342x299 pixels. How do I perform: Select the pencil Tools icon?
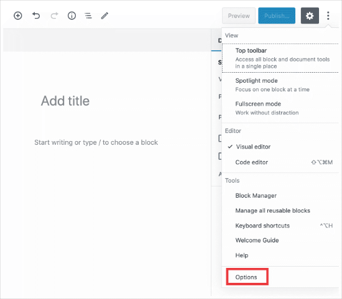pos(104,16)
